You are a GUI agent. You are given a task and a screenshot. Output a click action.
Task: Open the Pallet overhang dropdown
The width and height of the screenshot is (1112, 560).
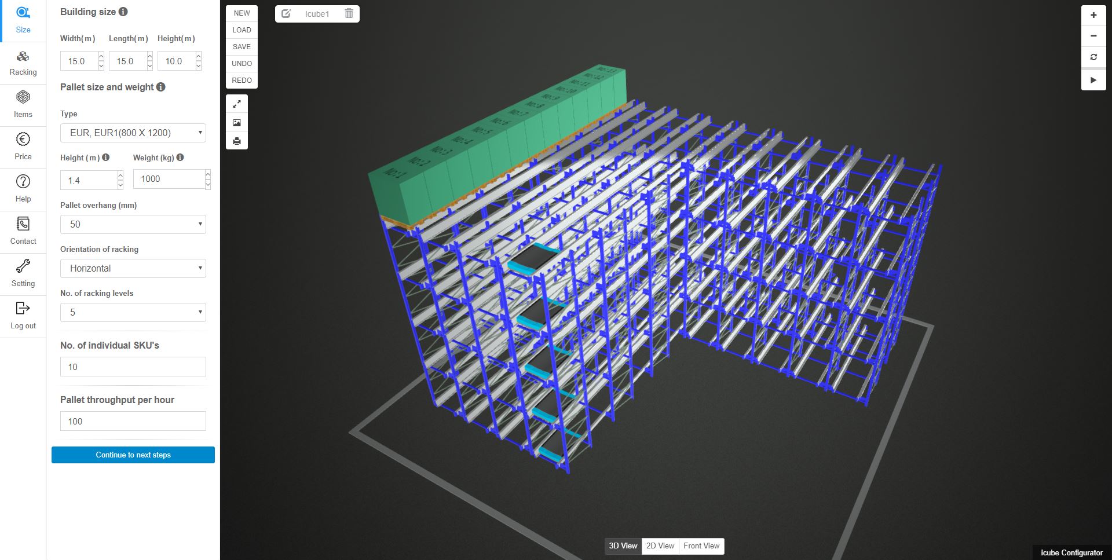(x=133, y=224)
